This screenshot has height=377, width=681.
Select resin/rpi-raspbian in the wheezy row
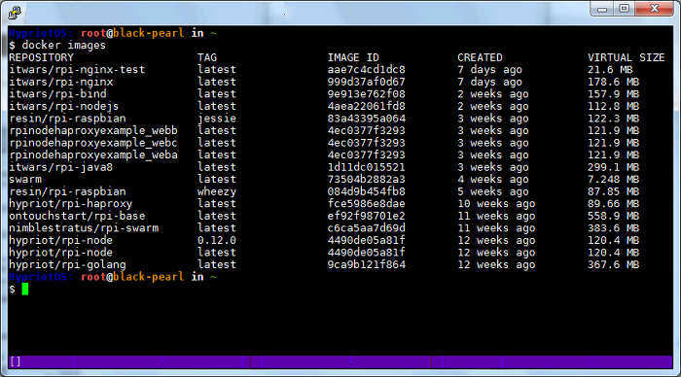[x=67, y=191]
